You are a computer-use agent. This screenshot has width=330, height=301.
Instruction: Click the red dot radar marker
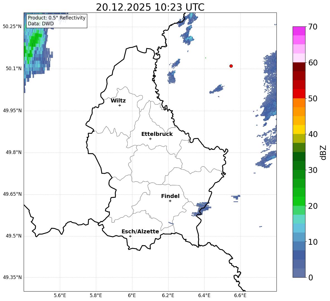231,66
